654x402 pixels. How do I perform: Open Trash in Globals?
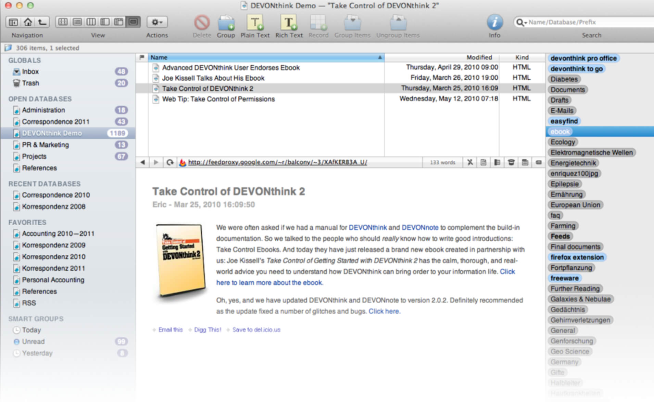(x=68, y=83)
